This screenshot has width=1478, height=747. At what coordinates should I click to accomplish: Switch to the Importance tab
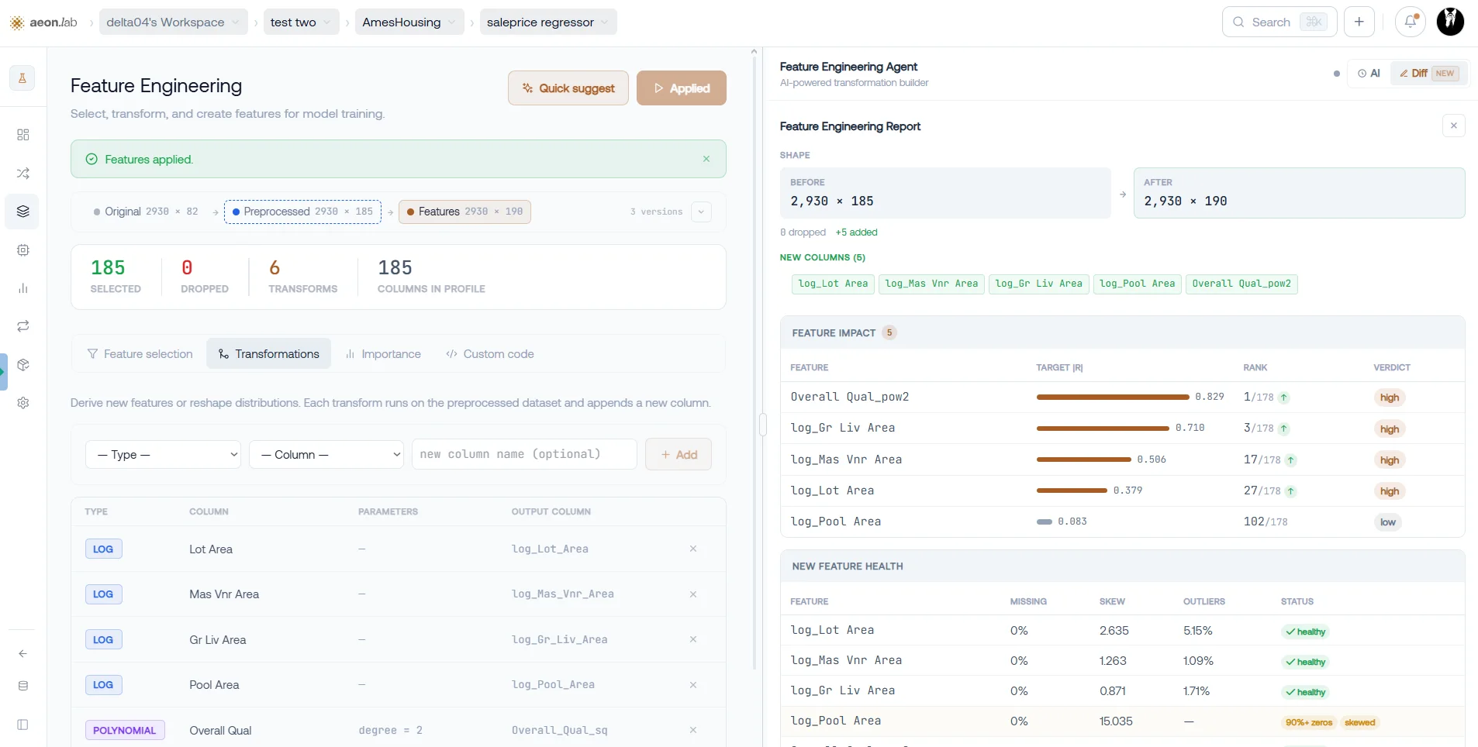point(383,353)
